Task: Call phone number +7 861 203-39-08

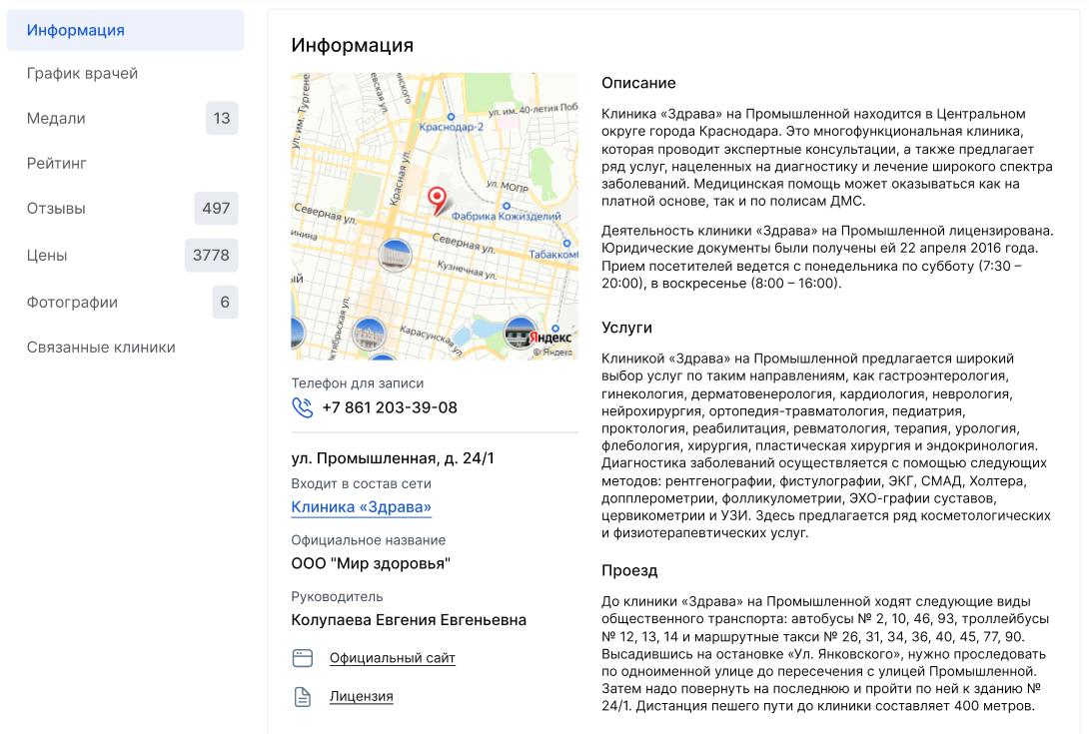Action: pos(389,407)
